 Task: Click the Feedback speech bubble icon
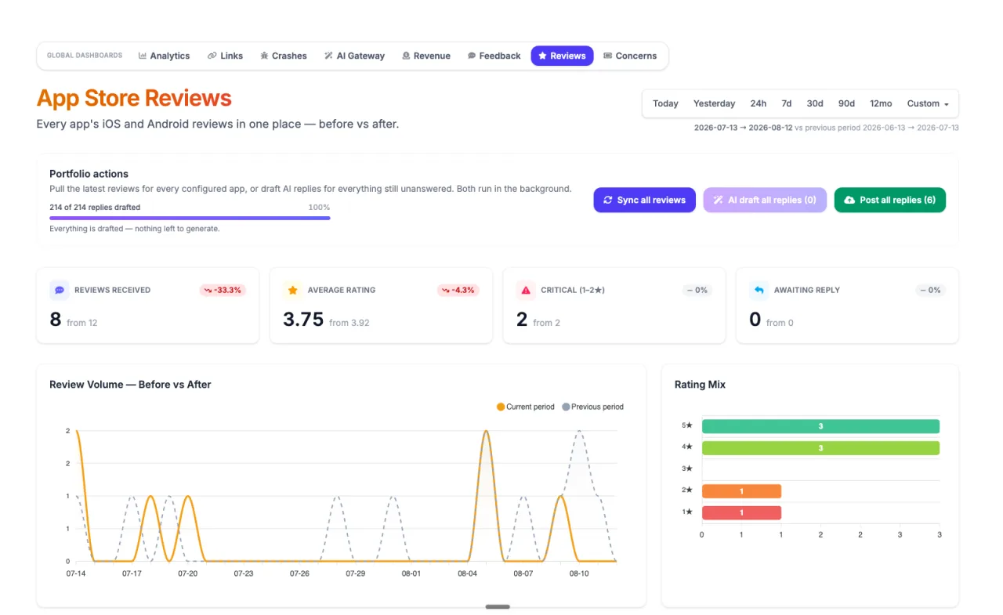click(x=472, y=56)
